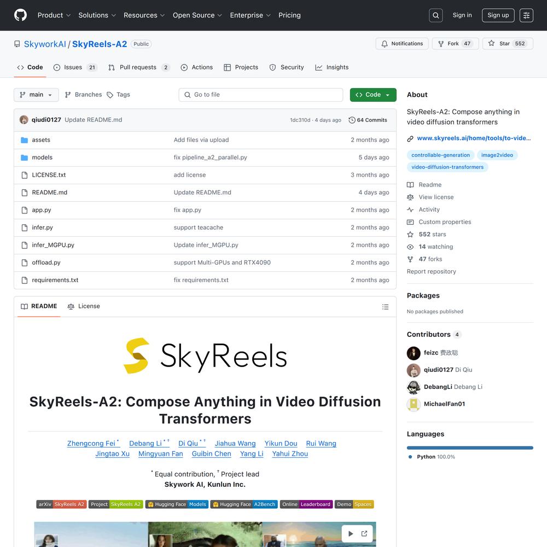
Task: Click the Go to file search field
Action: tap(261, 95)
